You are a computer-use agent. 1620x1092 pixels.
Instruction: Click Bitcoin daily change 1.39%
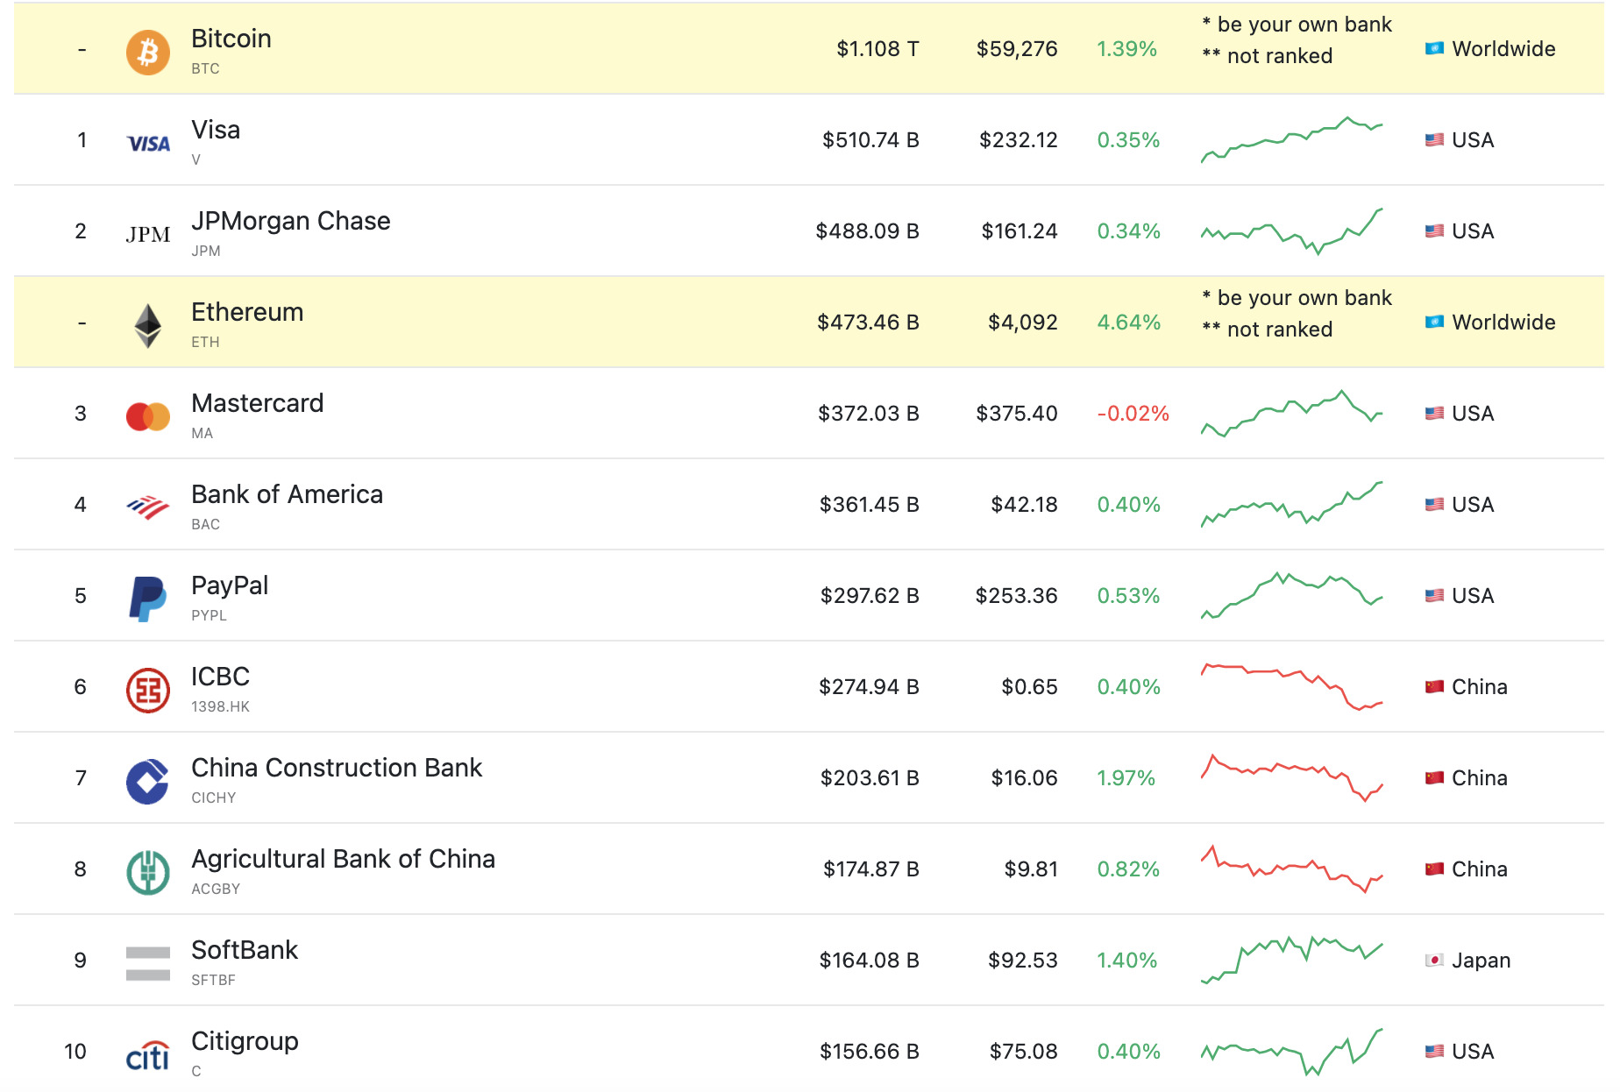pos(1126,48)
